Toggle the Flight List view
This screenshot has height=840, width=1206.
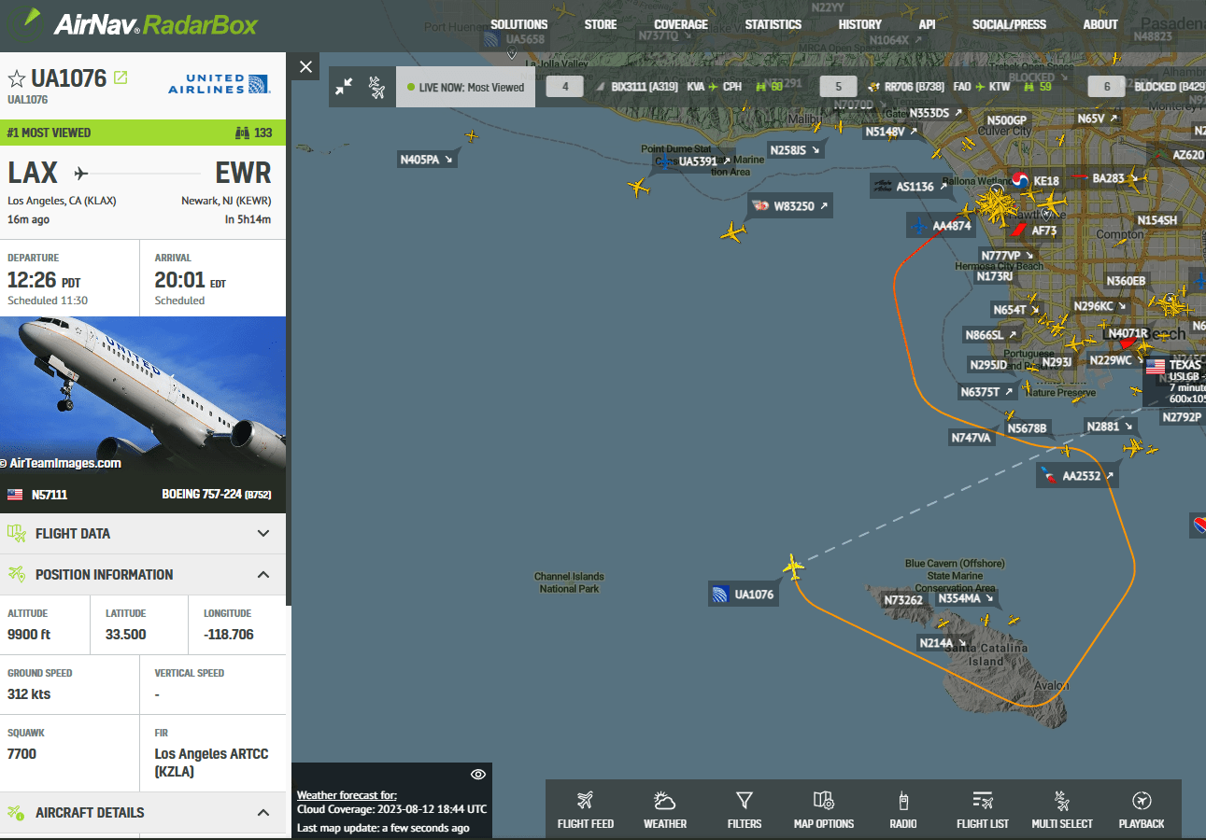[983, 809]
